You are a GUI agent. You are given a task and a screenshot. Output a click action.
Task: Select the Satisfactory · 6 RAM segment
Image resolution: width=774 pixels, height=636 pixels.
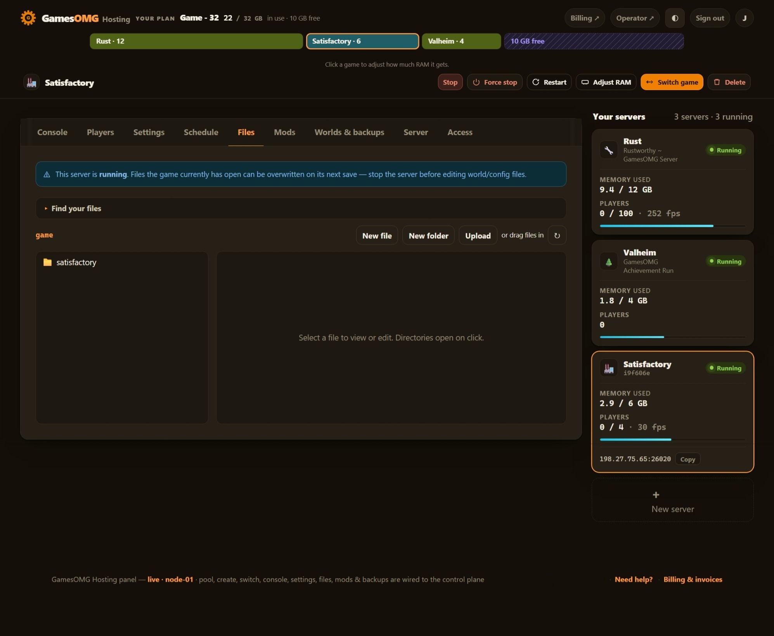(x=362, y=41)
